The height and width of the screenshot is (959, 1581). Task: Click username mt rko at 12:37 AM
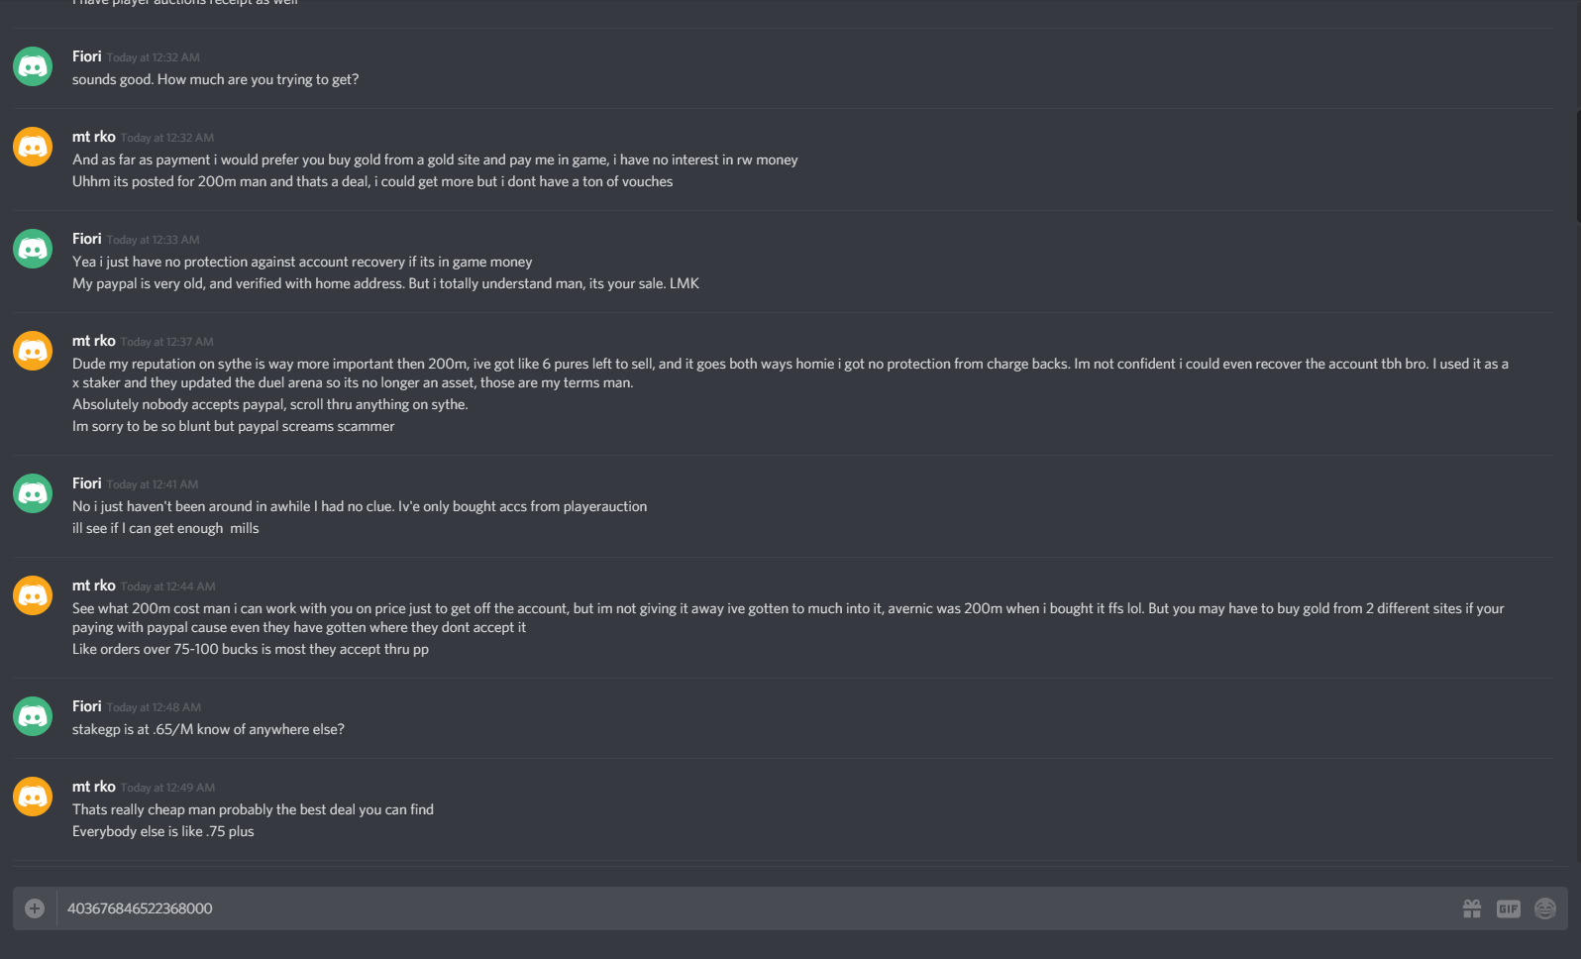tap(94, 341)
